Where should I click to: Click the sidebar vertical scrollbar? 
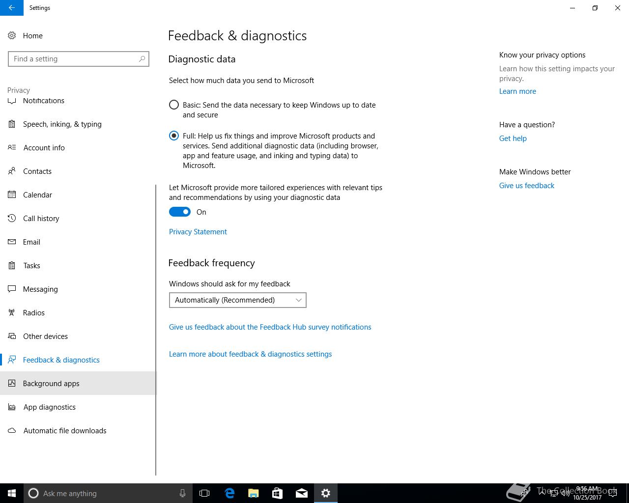(x=156, y=330)
